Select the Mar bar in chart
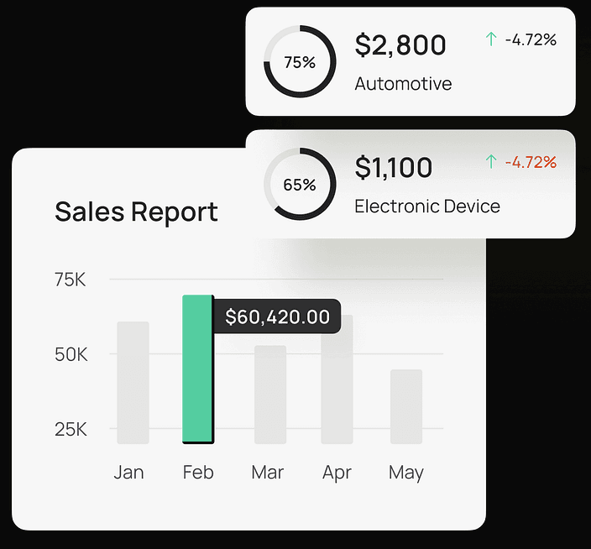The width and height of the screenshot is (591, 549). tap(270, 394)
